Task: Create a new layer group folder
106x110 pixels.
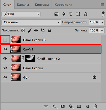Action: click(x=79, y=106)
